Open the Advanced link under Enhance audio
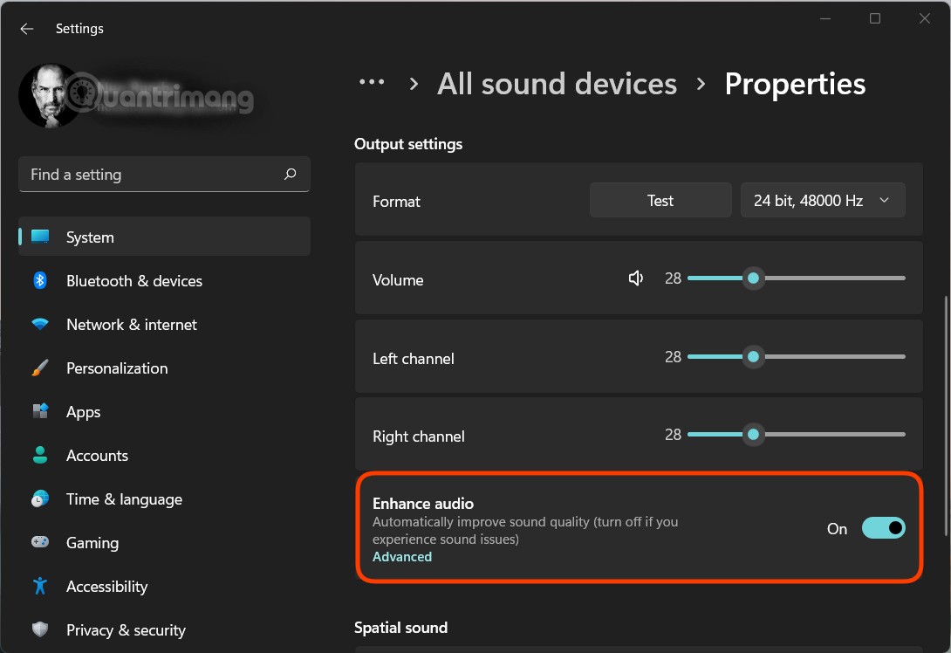 [402, 557]
